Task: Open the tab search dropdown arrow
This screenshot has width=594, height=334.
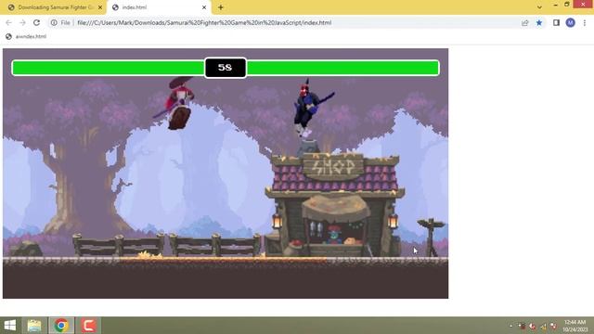Action: click(539, 6)
